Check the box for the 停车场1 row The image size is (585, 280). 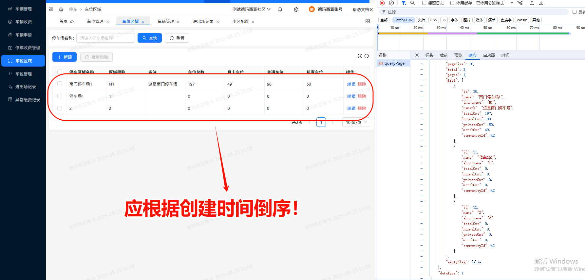click(60, 96)
